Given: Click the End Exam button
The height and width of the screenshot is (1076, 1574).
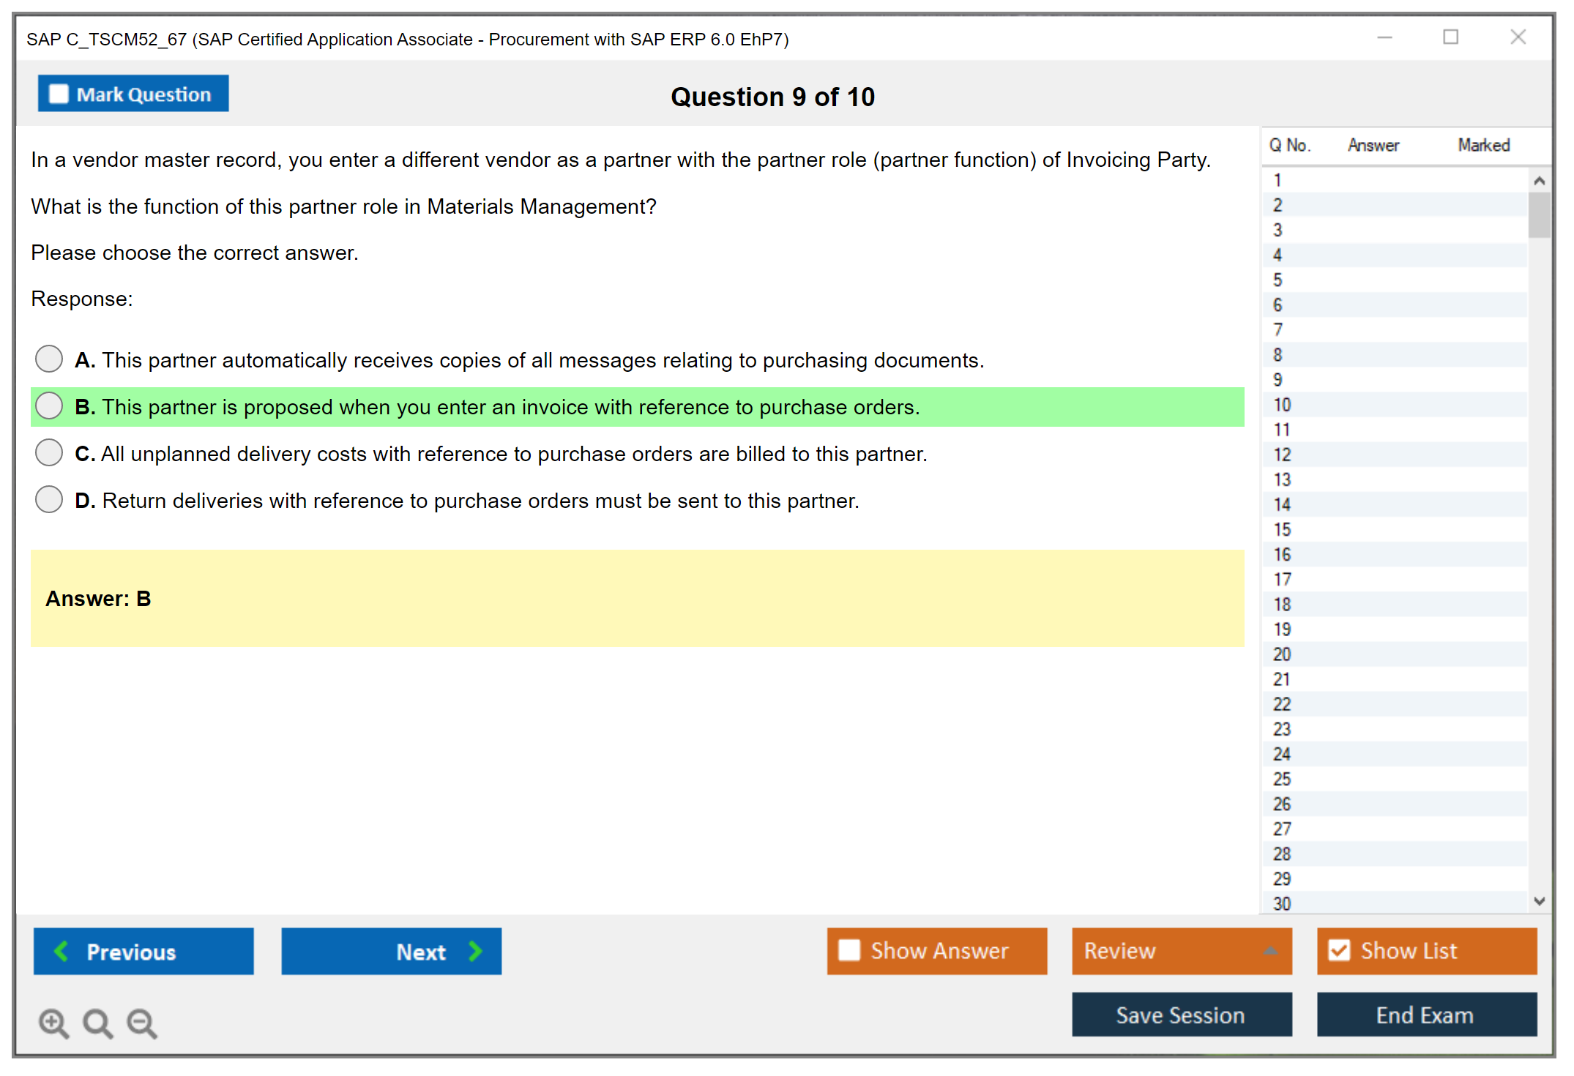Looking at the screenshot, I should [1425, 1015].
